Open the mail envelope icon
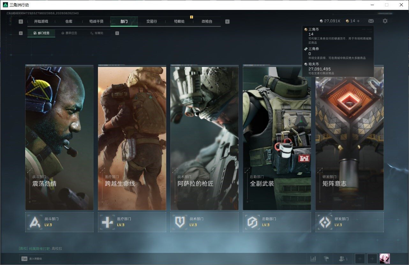Screen dimensions: 409x265 (x=371, y=21)
